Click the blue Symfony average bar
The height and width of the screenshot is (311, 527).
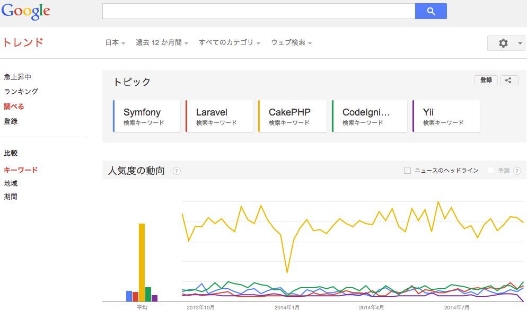click(x=129, y=296)
